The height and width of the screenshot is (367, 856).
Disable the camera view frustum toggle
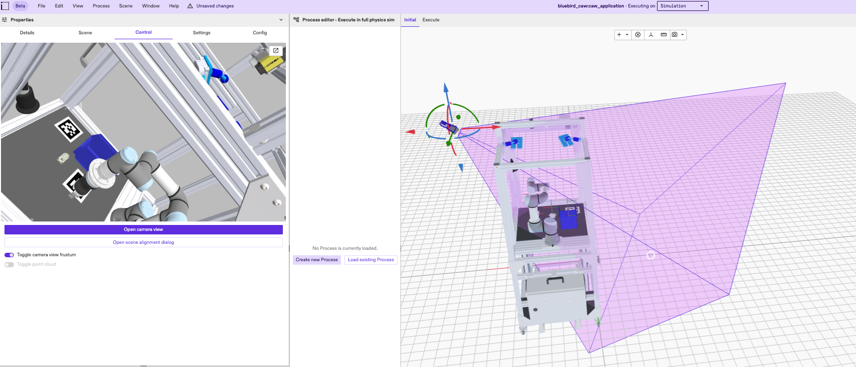coord(9,255)
